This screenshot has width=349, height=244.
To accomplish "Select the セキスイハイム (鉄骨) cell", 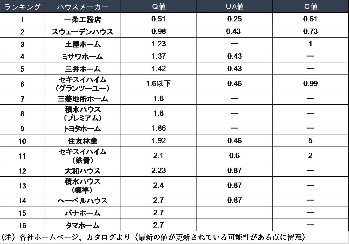I will [83, 156].
